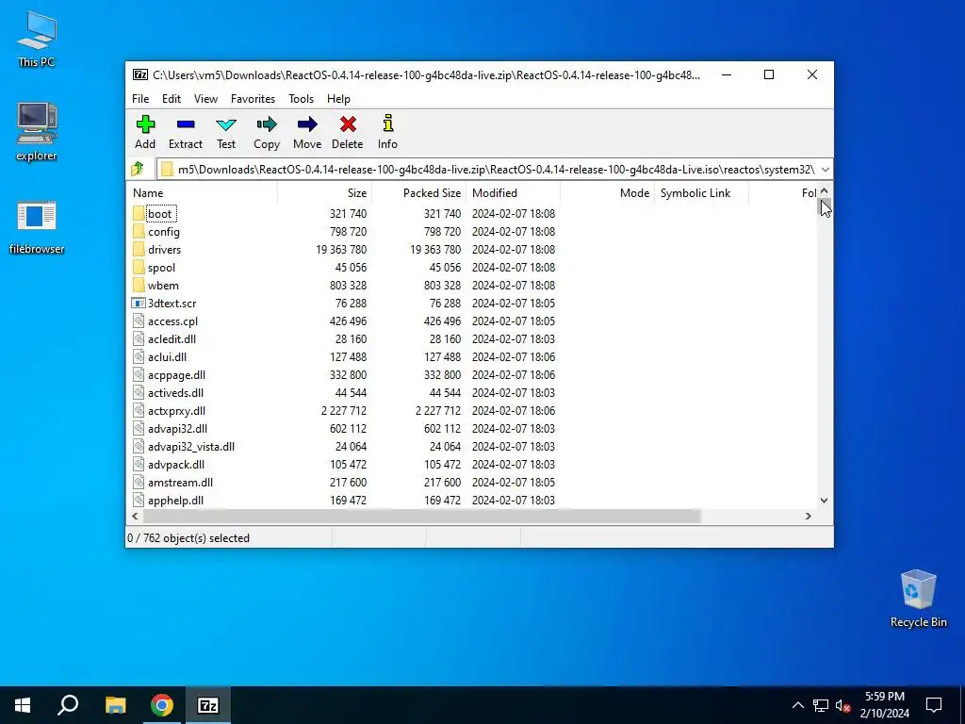
Task: Click the Mode column header
Action: (x=607, y=192)
